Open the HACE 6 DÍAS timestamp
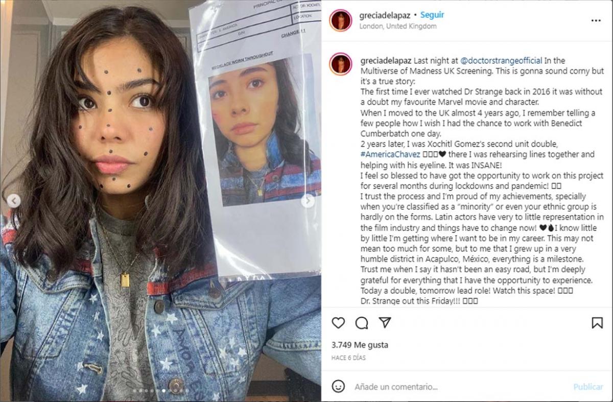 348,358
